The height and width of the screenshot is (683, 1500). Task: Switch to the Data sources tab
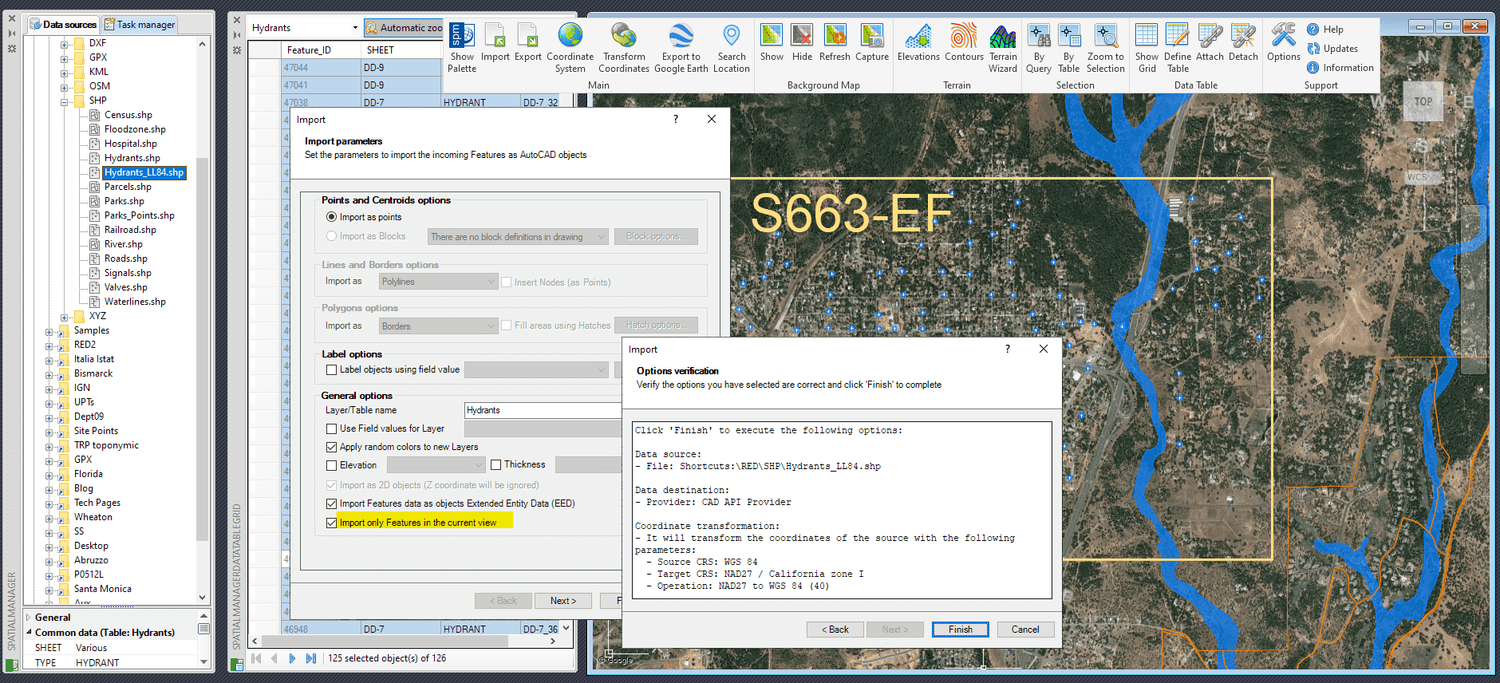[x=64, y=25]
